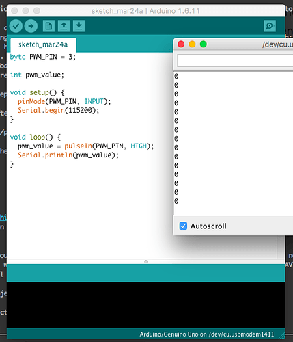Select the sketch_mar24a tab
Viewport: 293px width, 342px height.
point(43,44)
